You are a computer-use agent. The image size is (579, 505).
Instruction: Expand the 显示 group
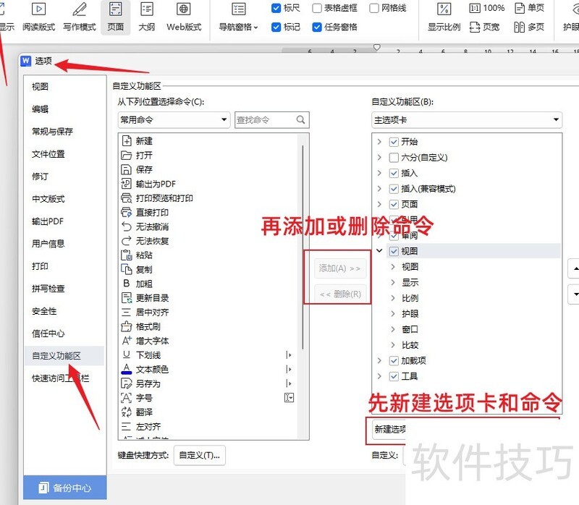[393, 282]
